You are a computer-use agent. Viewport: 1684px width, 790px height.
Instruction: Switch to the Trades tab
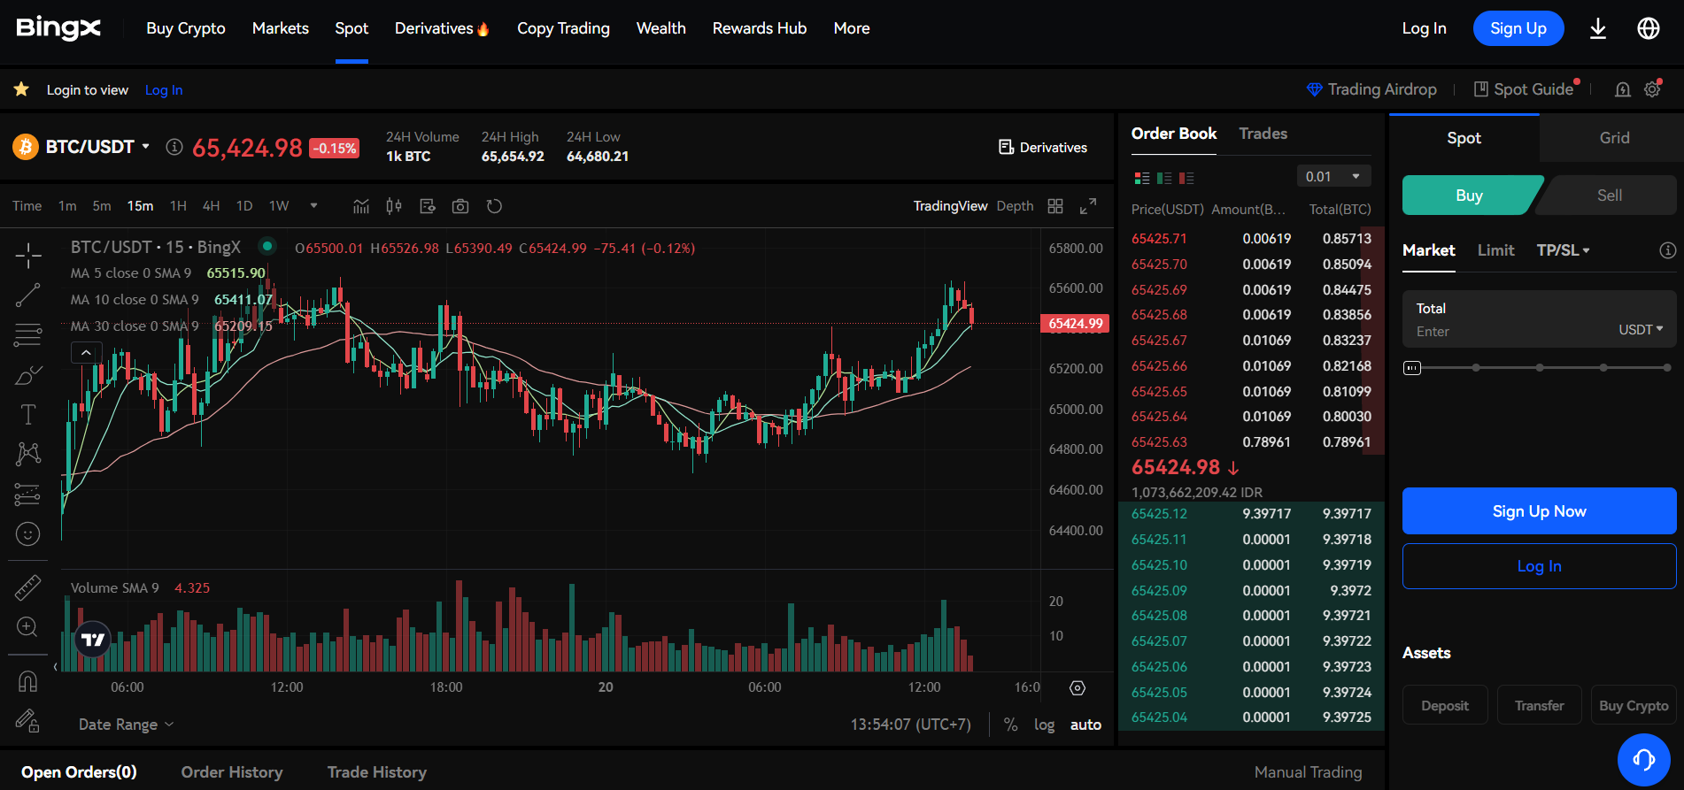pyautogui.click(x=1263, y=134)
